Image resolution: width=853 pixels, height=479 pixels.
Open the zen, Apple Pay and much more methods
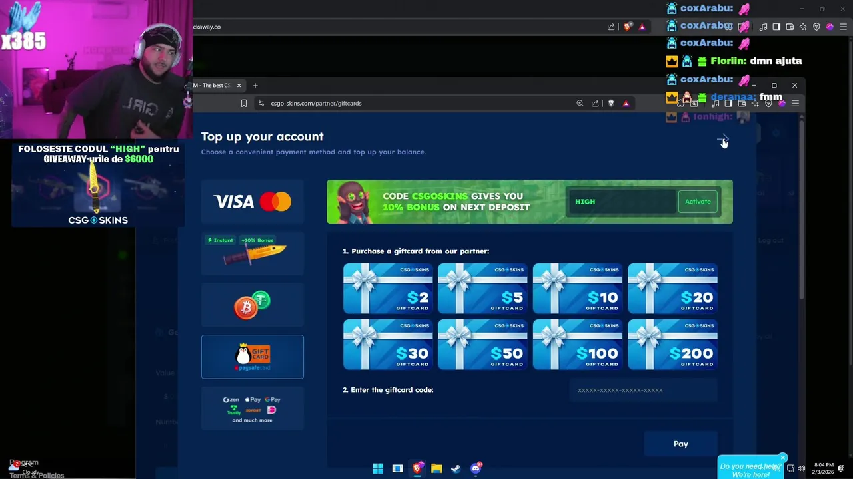(252, 409)
